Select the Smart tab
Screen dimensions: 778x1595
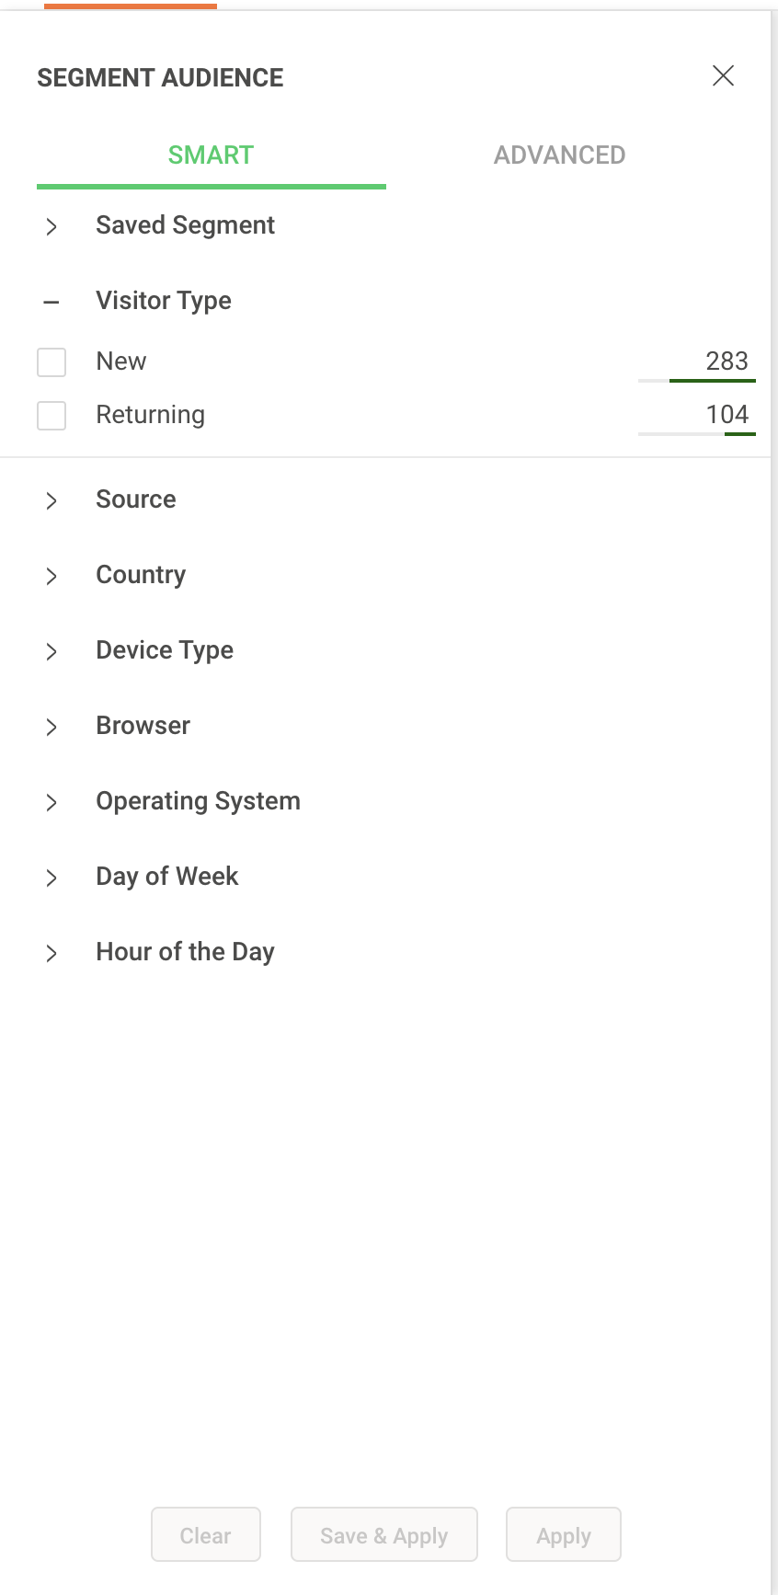click(211, 155)
